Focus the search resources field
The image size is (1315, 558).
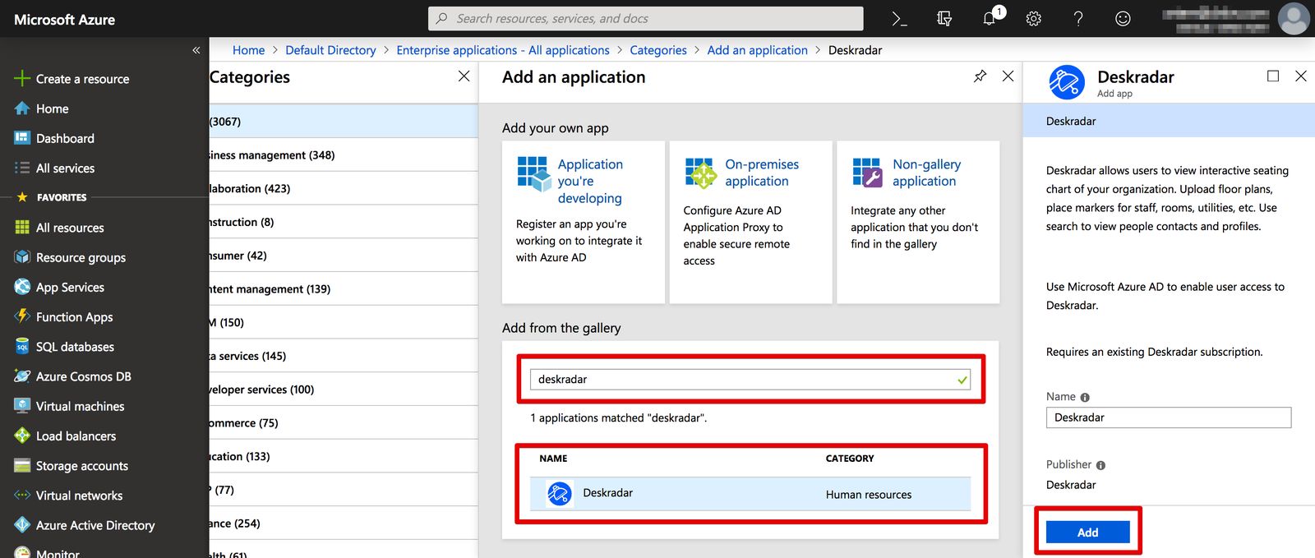click(x=646, y=19)
